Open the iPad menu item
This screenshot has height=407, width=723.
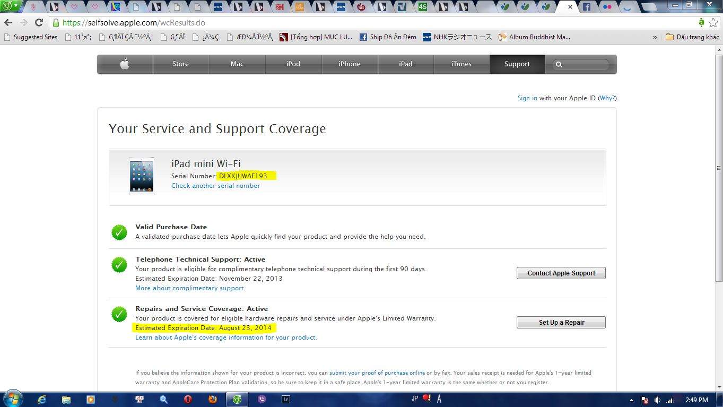tap(406, 64)
